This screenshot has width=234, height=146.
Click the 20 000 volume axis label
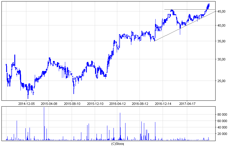tap(222, 134)
